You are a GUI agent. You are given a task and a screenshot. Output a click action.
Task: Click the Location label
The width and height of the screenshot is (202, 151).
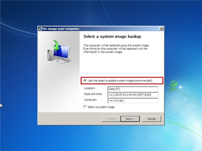(x=90, y=88)
